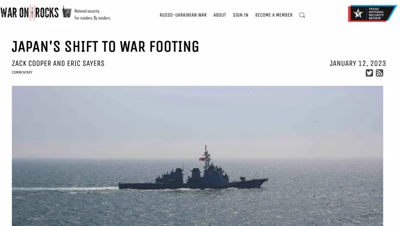The width and height of the screenshot is (400, 226).
Task: Click the Japan's Shift to War Footing headline
Action: [105, 46]
